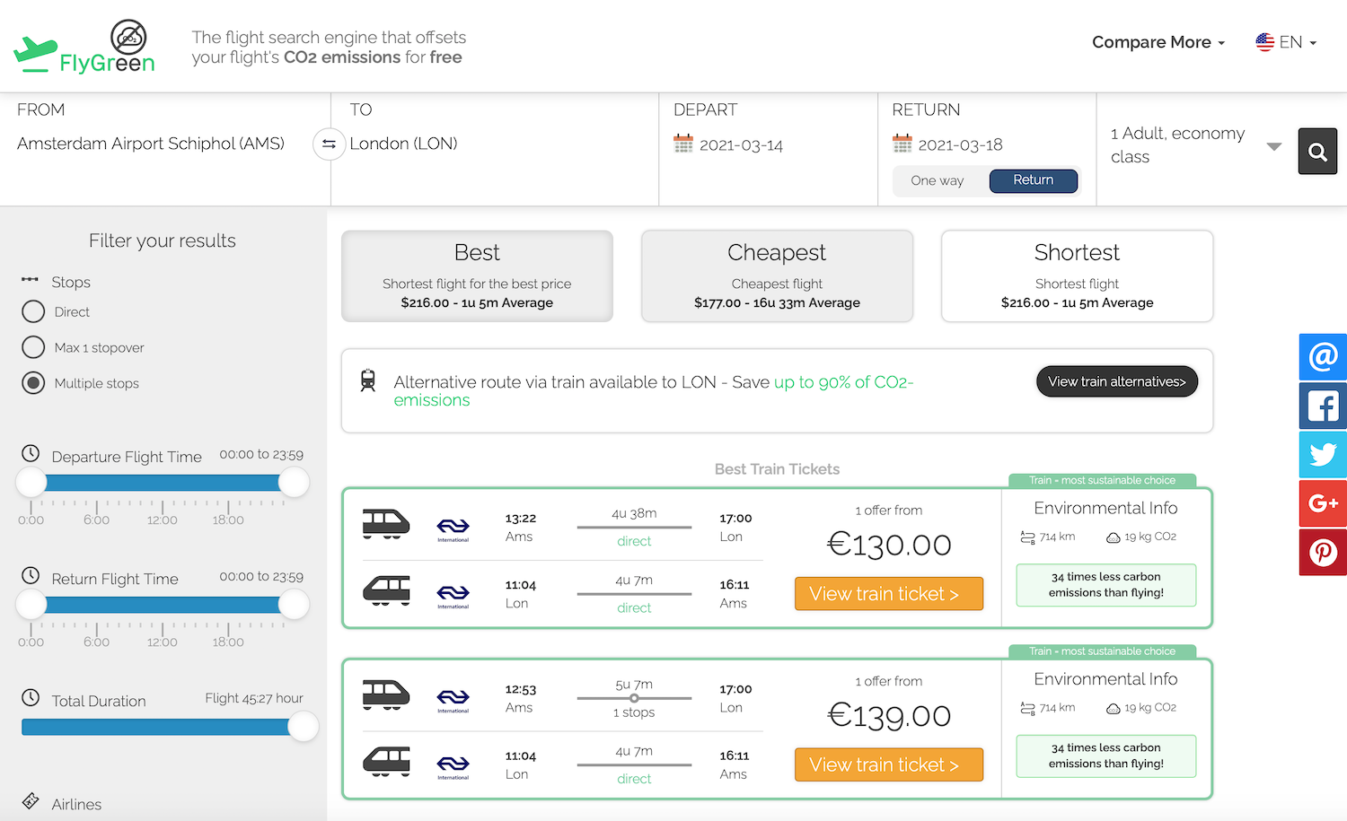Click the Total Duration slider handle
The image size is (1347, 821).
coord(304,727)
